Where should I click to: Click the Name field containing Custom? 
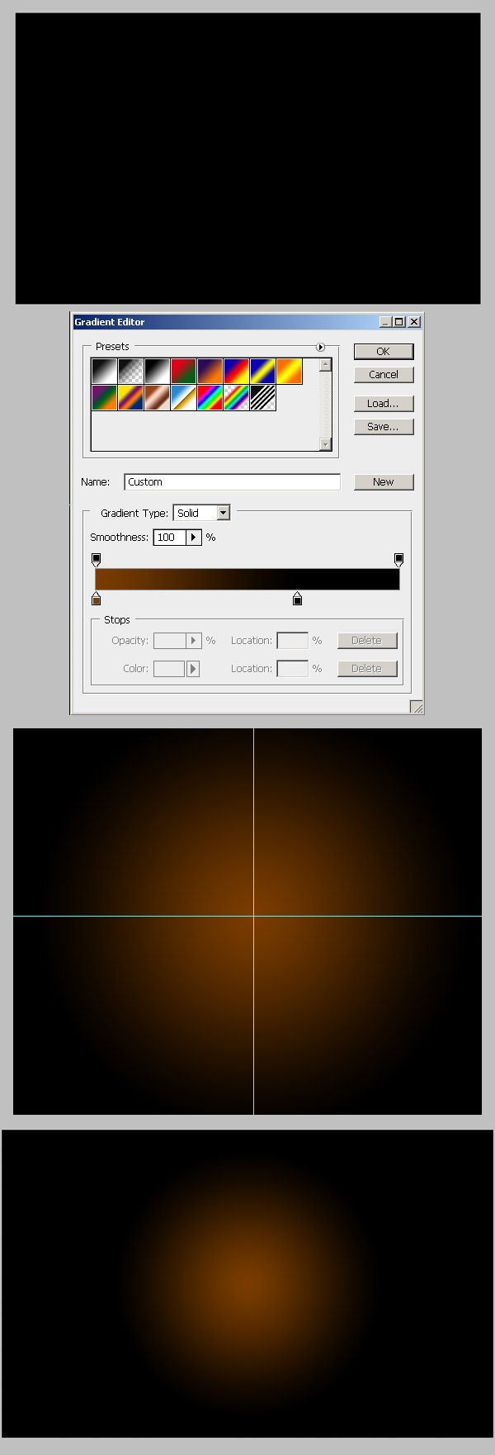click(232, 481)
